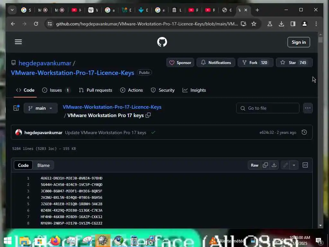Open the more file actions ellipsis menu
This screenshot has width=329, height=247.
tap(307, 108)
